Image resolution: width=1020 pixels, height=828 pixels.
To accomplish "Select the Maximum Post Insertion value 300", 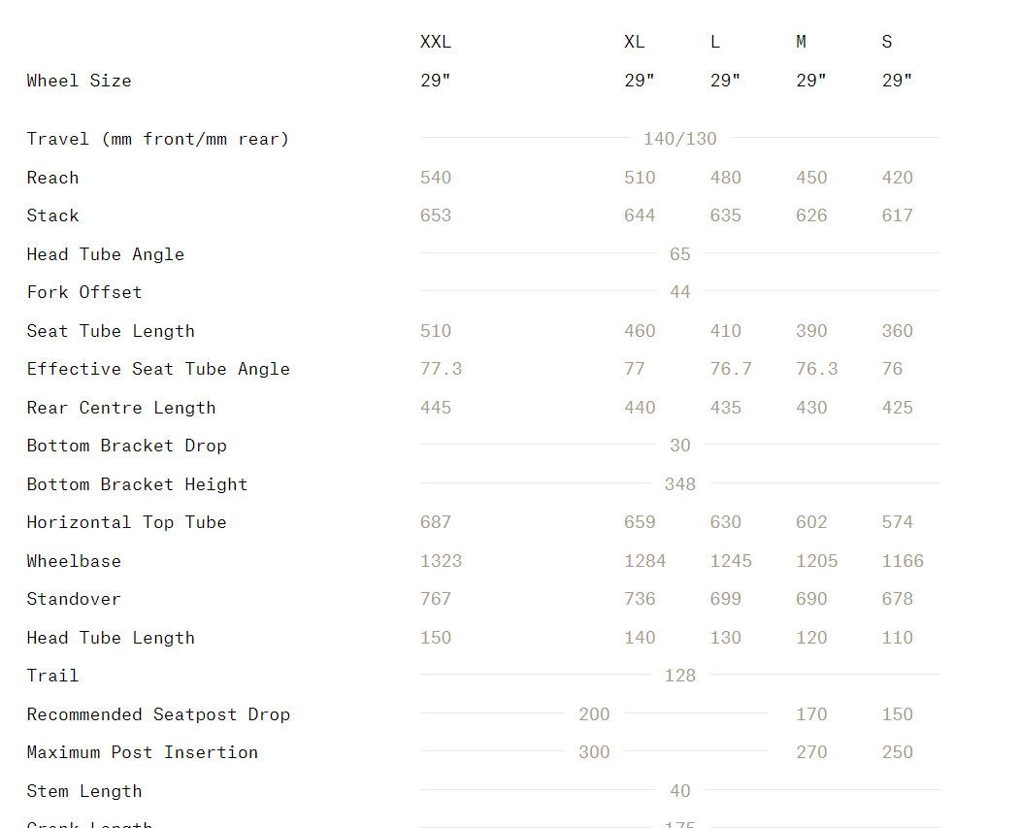I will coord(594,752).
